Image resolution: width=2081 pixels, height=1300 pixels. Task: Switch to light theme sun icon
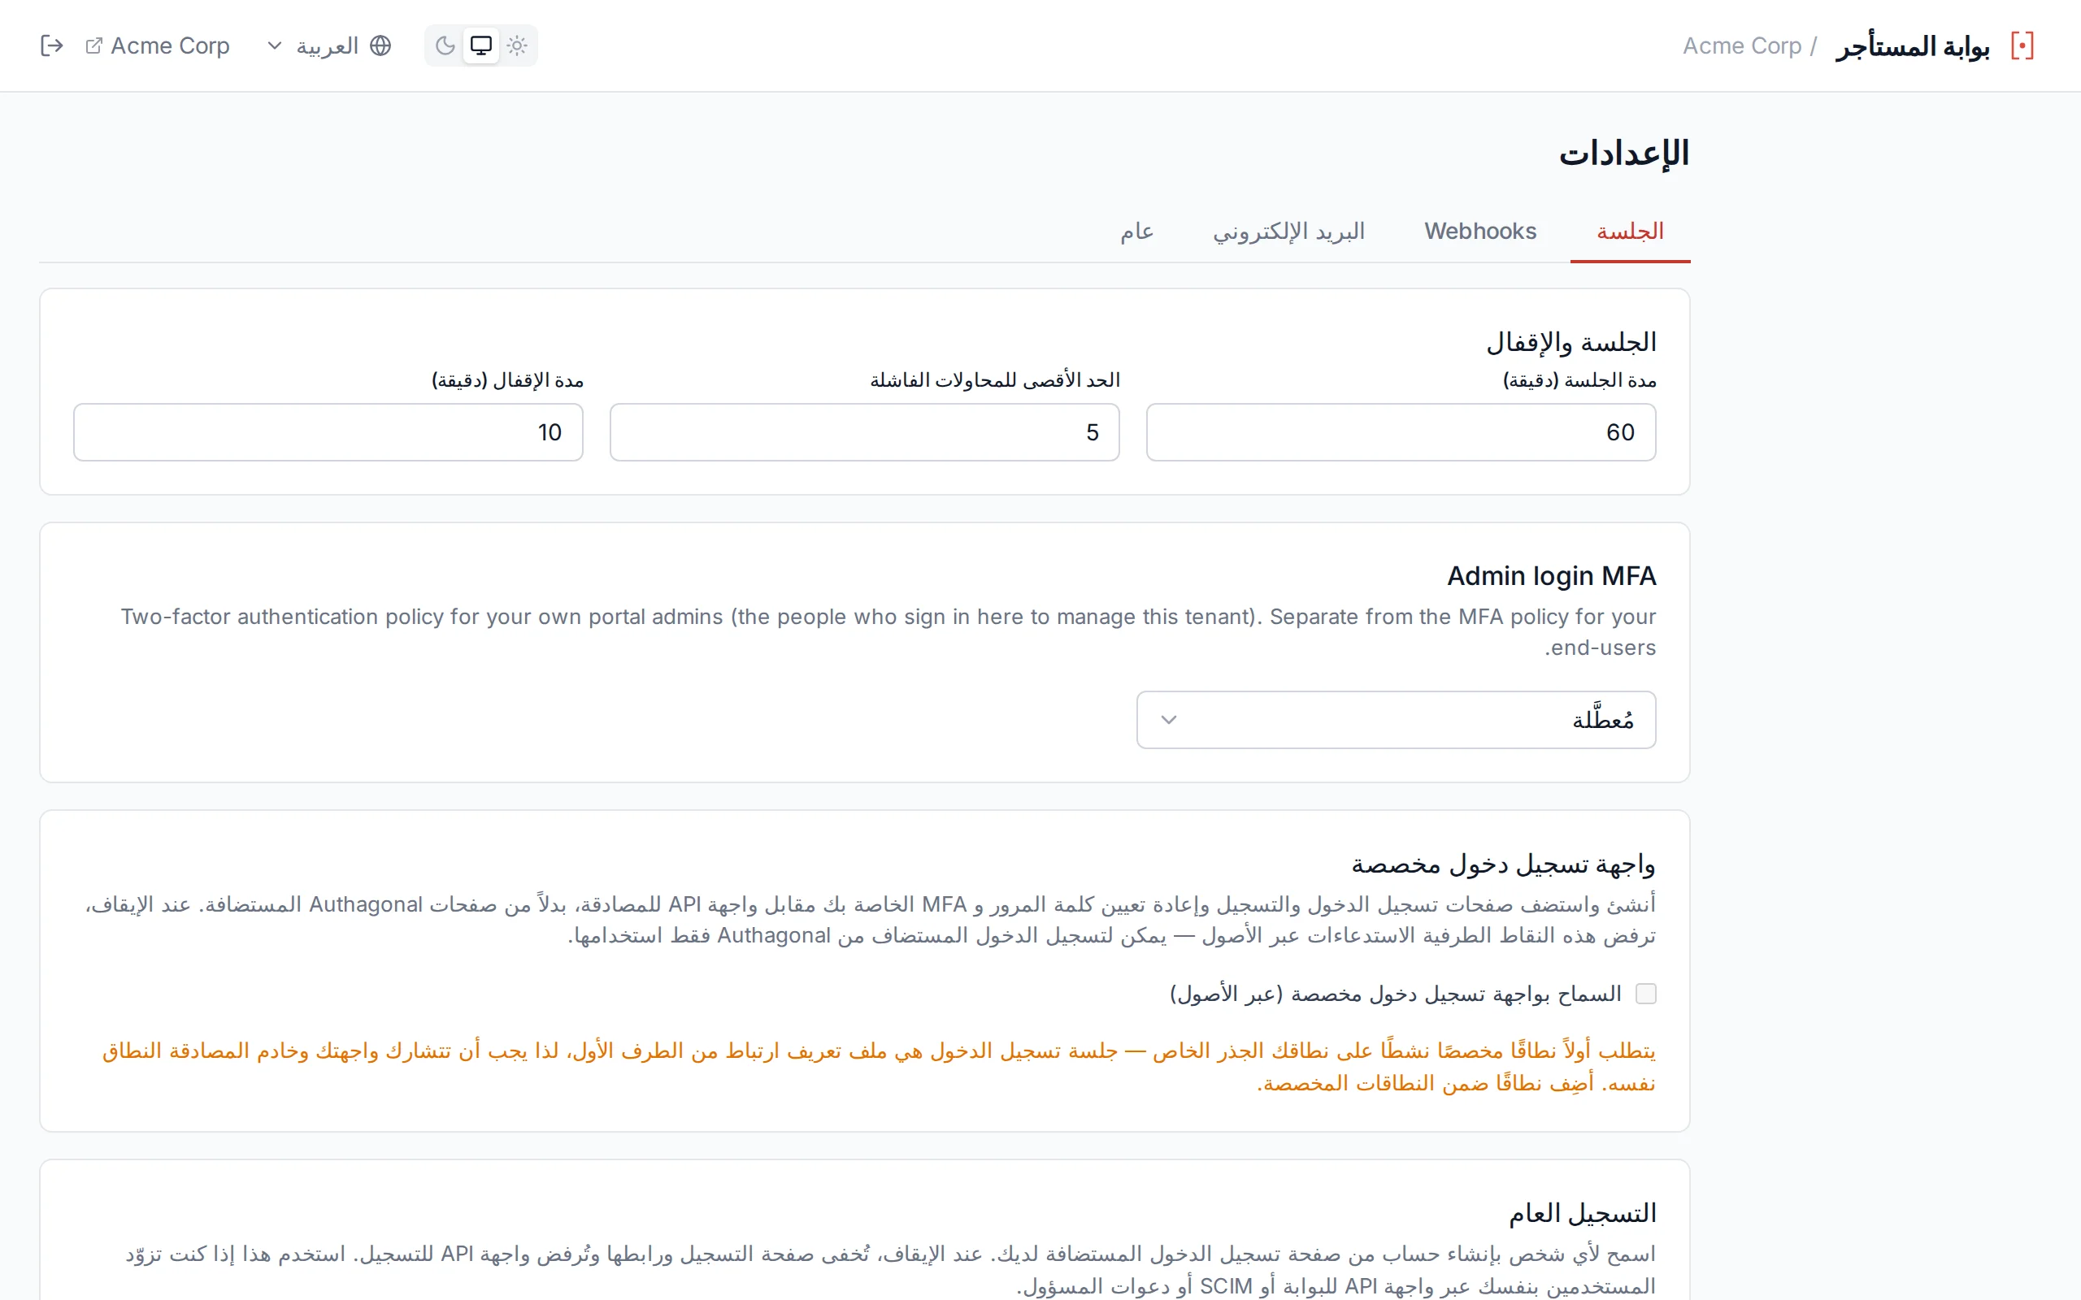(x=517, y=45)
